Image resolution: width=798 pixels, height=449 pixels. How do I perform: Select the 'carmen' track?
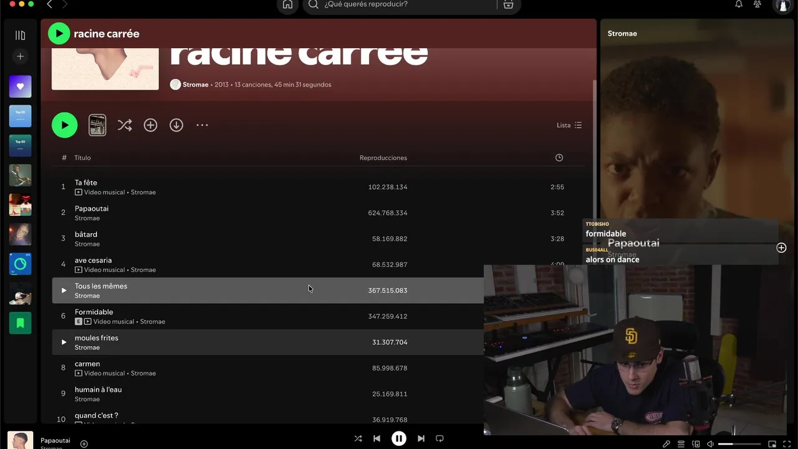click(87, 364)
